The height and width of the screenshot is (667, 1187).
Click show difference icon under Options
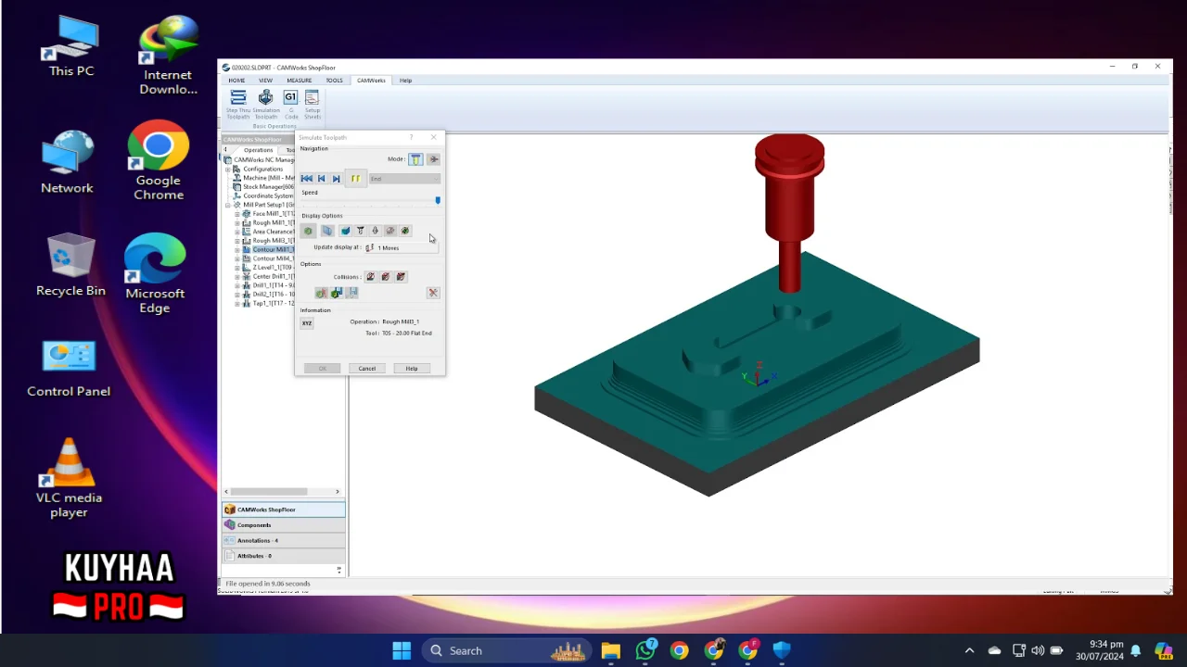click(x=321, y=293)
